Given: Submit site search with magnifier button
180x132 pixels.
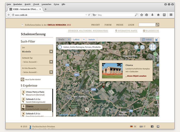Looking at the screenshot, I should 157,25.
